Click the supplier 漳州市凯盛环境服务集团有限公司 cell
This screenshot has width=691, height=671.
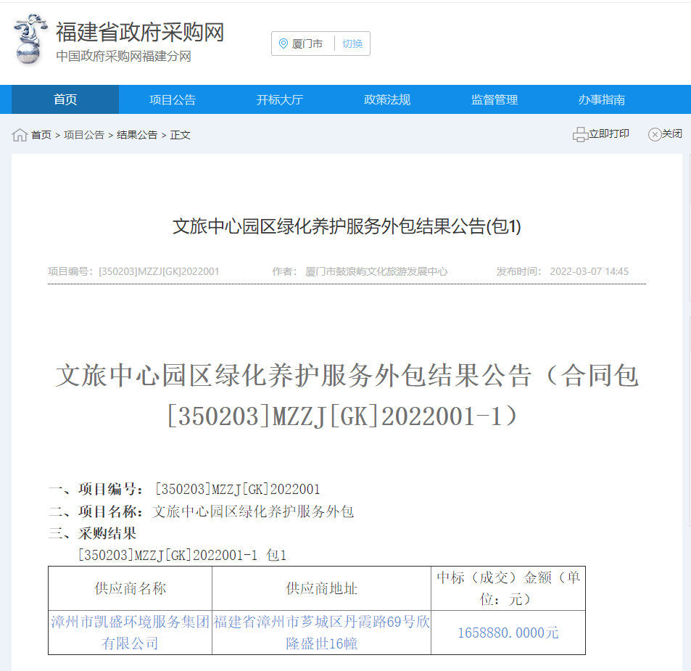(130, 633)
